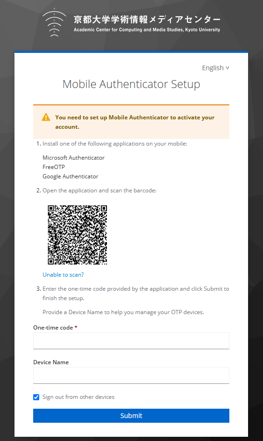Click the Kyoto University Japanese title text

(147, 19)
